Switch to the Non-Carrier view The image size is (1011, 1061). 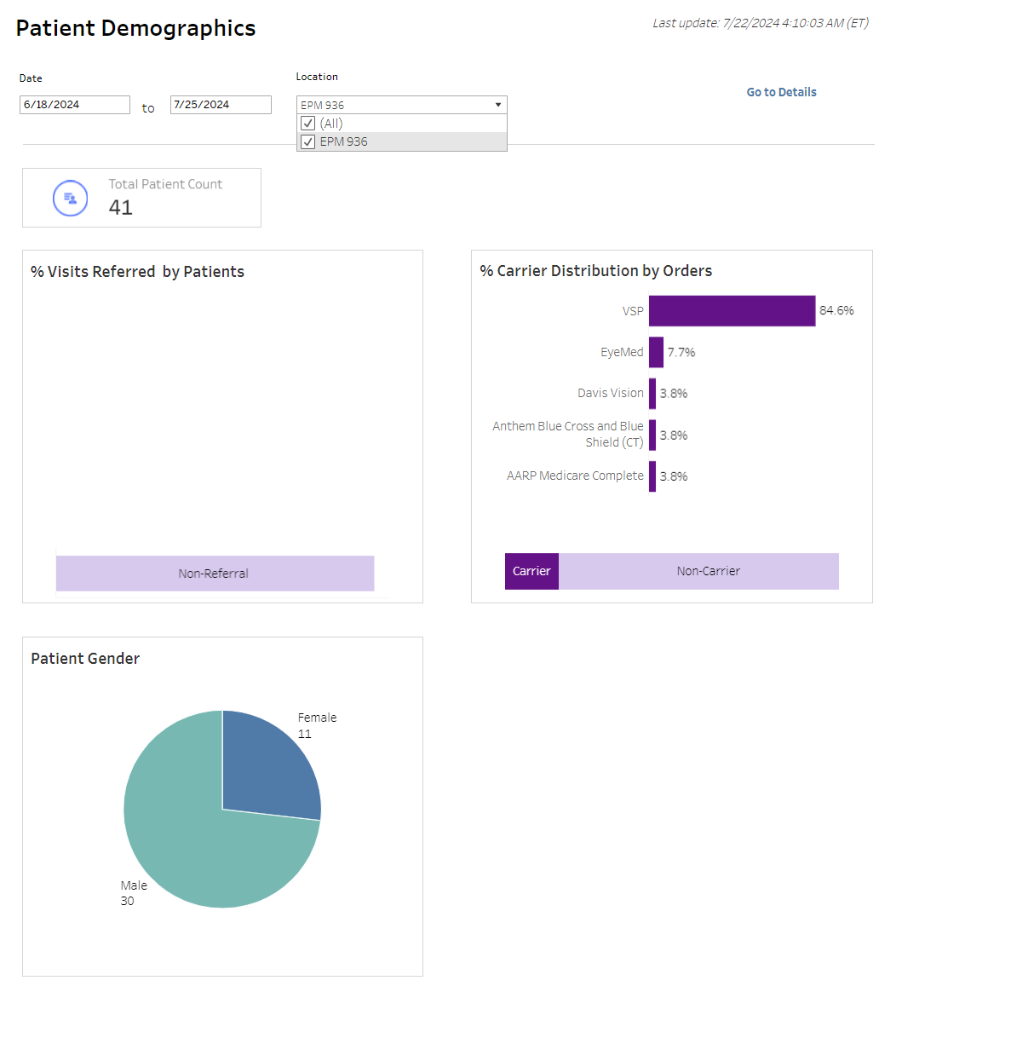click(708, 571)
